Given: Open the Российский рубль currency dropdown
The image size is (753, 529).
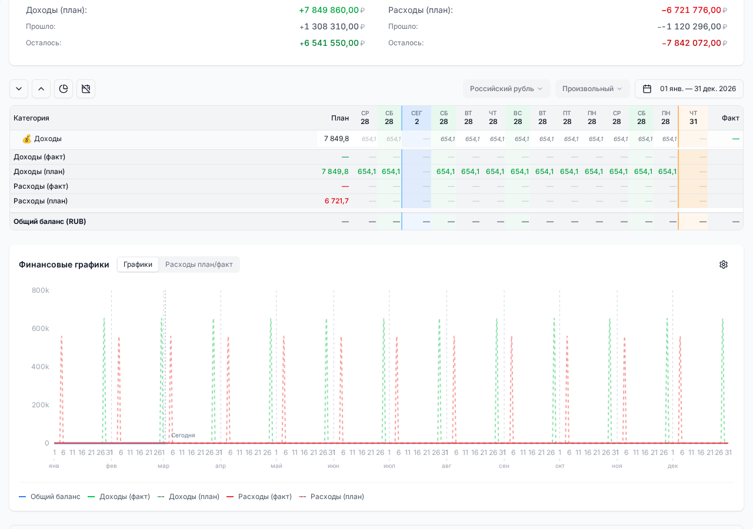Looking at the screenshot, I should click(x=506, y=89).
